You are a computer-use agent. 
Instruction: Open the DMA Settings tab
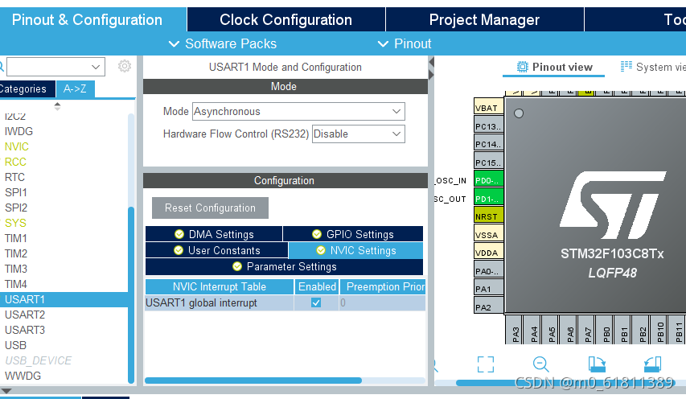[214, 234]
